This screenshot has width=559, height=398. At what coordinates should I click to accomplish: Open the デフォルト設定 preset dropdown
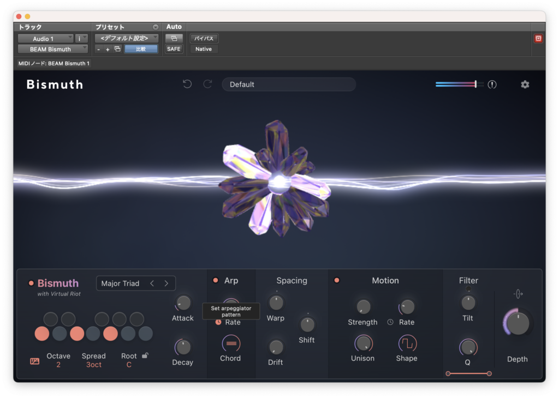click(127, 38)
